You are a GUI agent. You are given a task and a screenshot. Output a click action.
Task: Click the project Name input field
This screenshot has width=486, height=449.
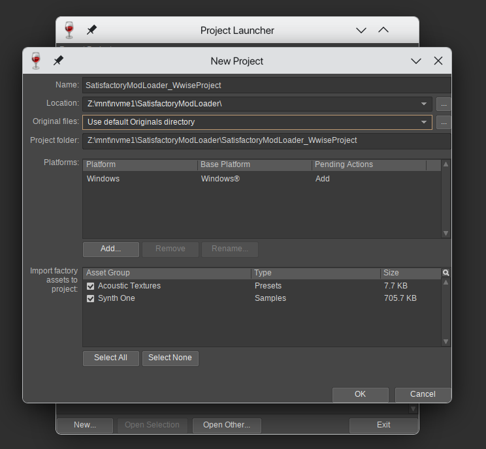coord(267,85)
